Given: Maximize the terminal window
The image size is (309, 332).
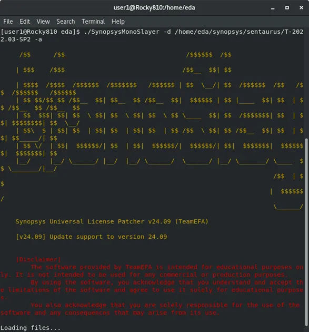Looking at the screenshot, I should coord(287,7).
